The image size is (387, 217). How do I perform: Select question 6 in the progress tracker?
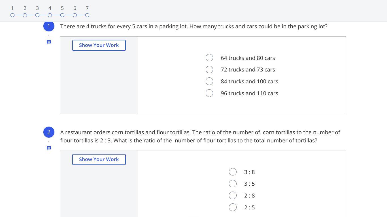(75, 15)
